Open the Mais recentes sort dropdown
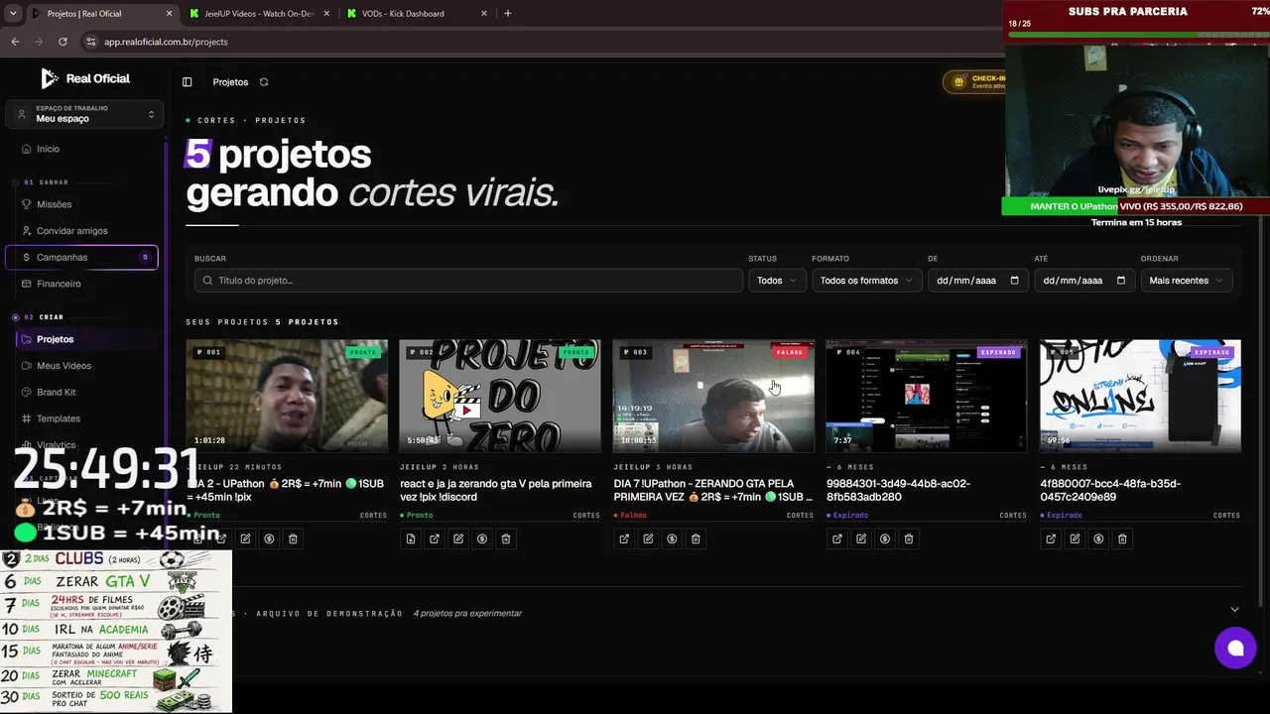 (x=1187, y=281)
